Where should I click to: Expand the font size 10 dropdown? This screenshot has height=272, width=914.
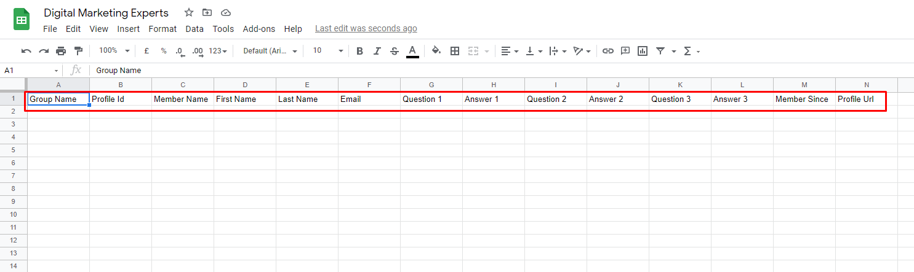327,51
